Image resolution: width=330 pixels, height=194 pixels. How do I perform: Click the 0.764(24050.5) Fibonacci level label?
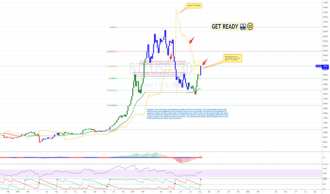[x=112, y=105]
